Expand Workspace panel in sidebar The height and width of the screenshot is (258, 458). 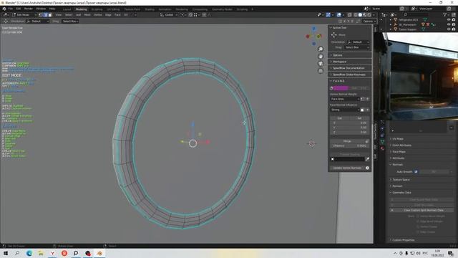pos(350,62)
